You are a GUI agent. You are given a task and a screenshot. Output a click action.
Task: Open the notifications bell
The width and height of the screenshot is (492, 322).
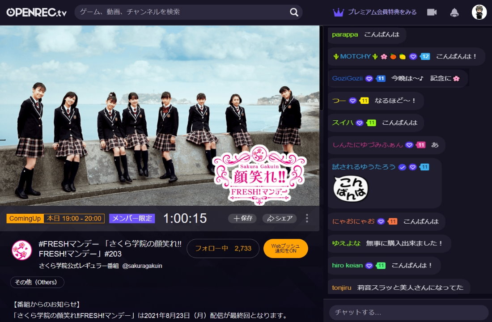454,12
